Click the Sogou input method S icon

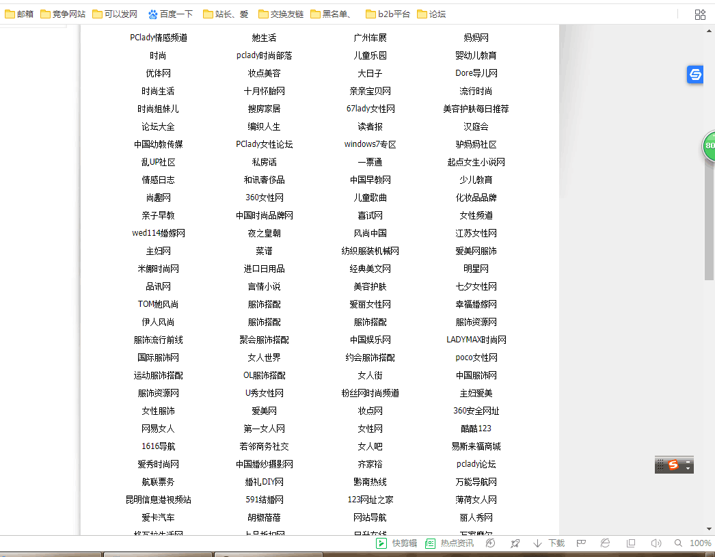[x=673, y=465]
